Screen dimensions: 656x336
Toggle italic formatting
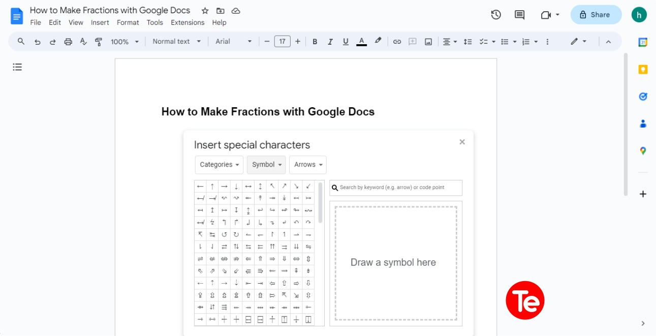(330, 42)
